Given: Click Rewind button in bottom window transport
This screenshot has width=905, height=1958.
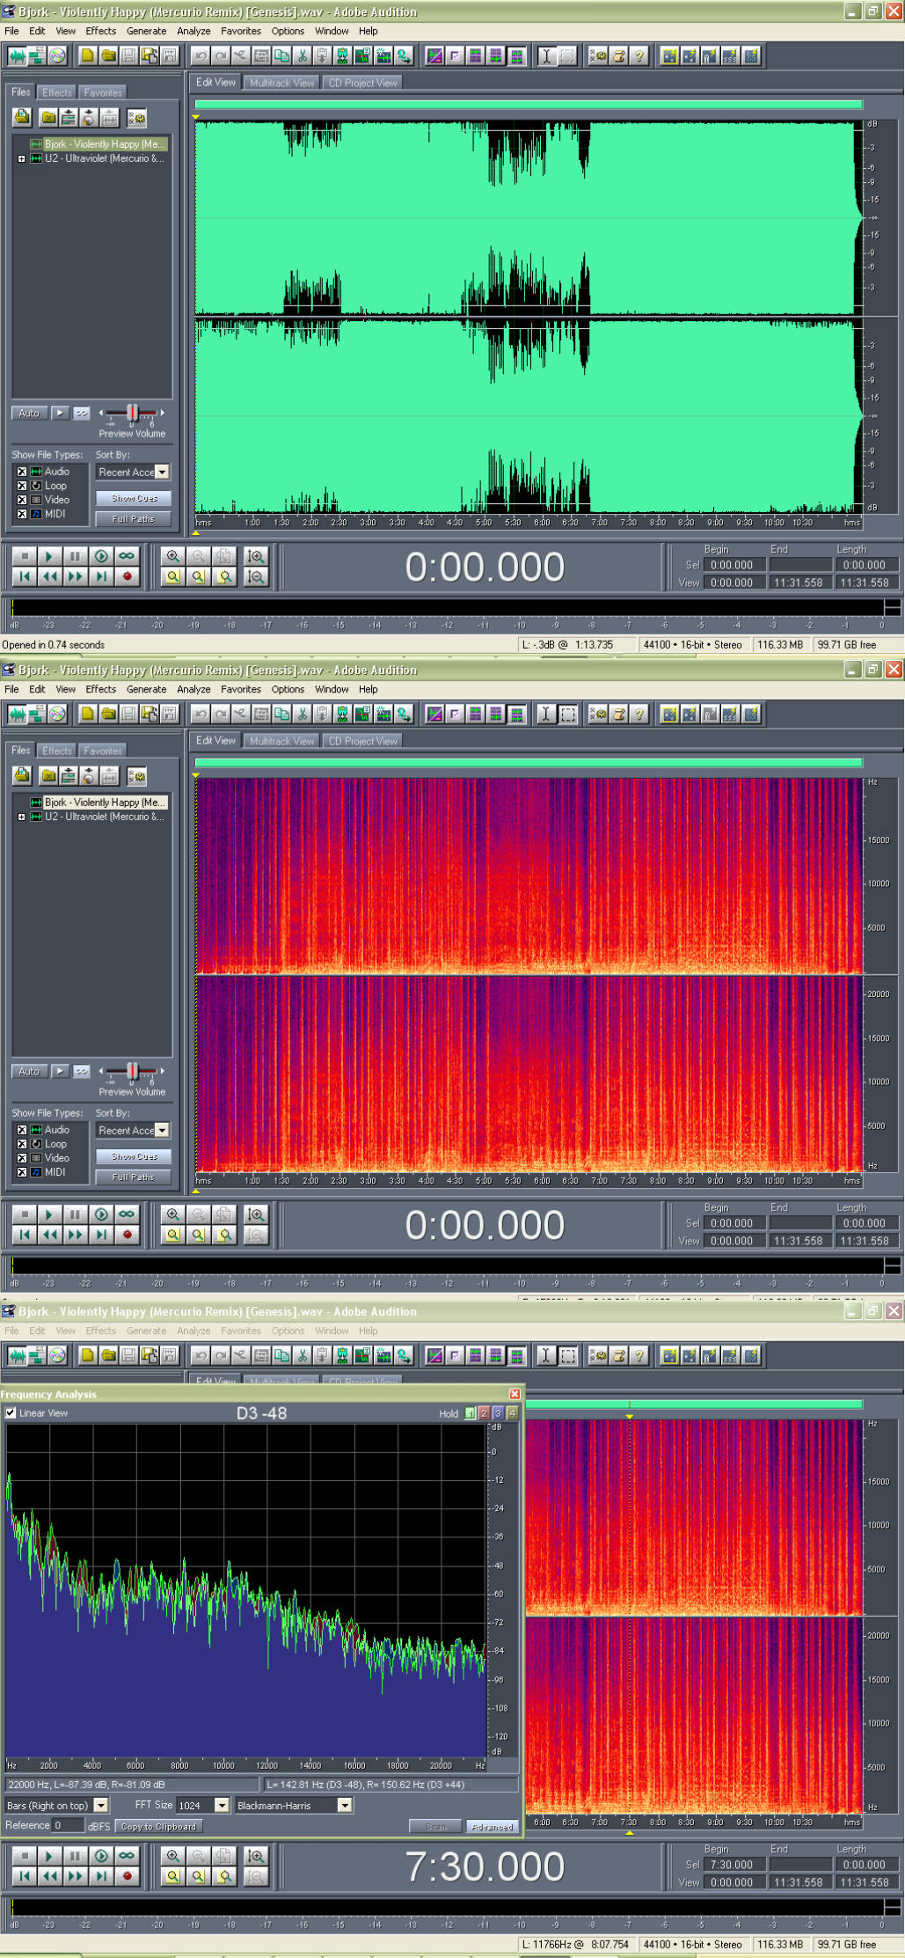Looking at the screenshot, I should (50, 1876).
